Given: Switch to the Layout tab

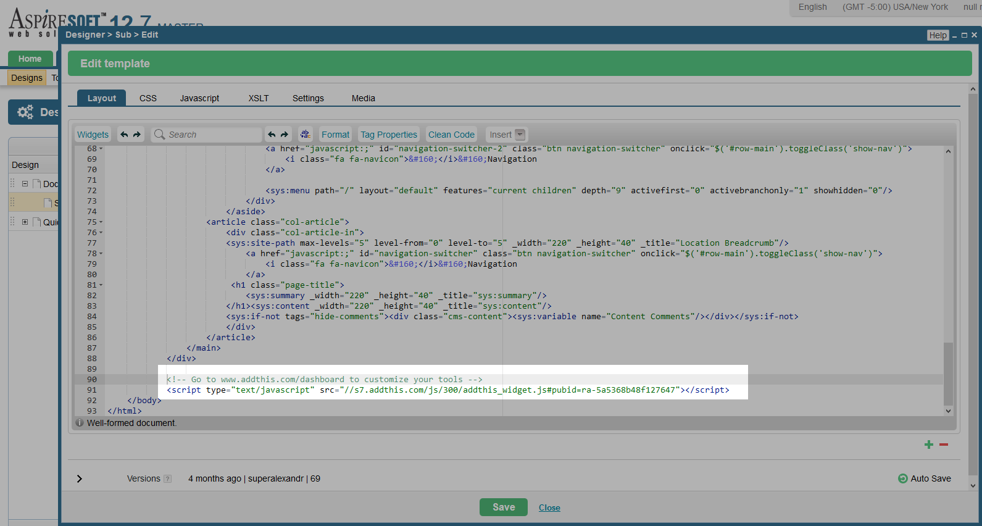Looking at the screenshot, I should [x=101, y=98].
